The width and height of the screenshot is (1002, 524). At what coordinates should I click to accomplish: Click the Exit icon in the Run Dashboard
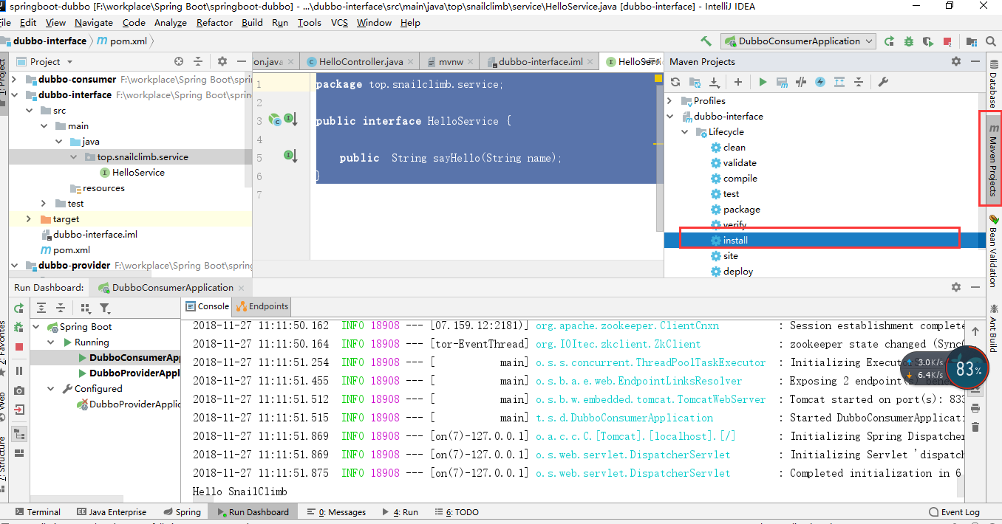[x=19, y=410]
